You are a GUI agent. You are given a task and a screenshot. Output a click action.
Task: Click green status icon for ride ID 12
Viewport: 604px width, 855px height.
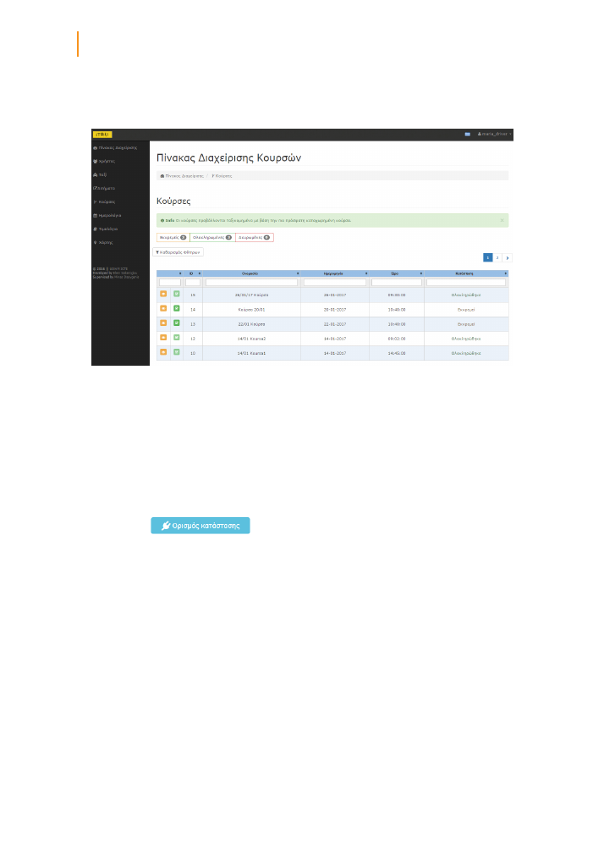pos(177,338)
